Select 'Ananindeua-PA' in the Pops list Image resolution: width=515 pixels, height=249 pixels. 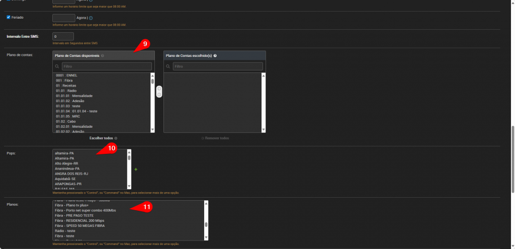[x=68, y=169]
